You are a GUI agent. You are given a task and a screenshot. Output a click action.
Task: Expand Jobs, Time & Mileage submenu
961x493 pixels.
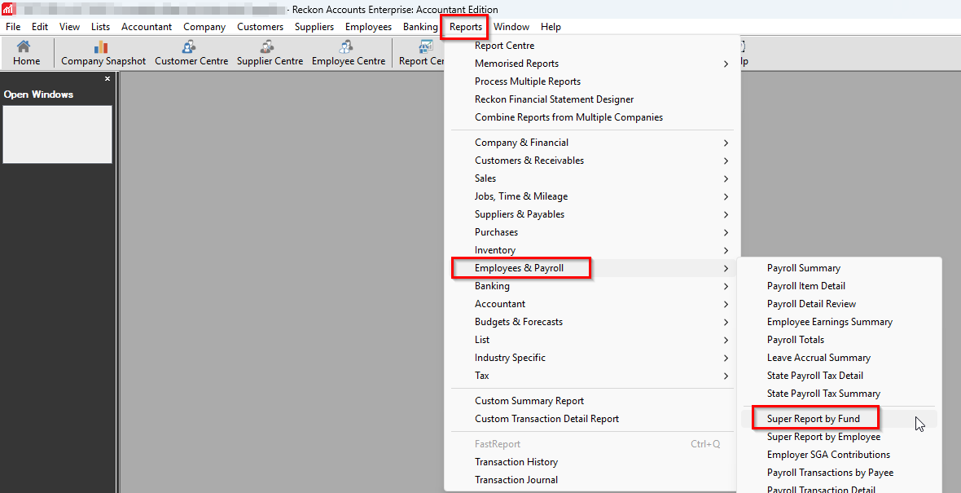click(592, 196)
